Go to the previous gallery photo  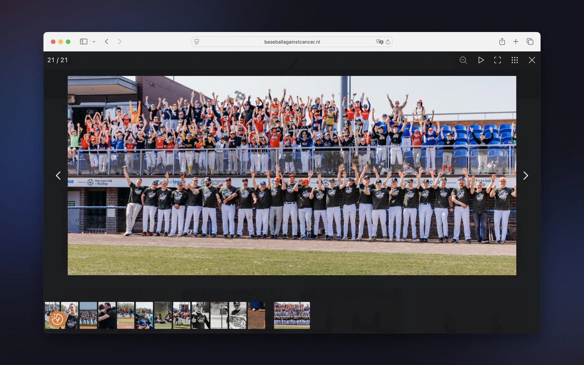click(x=58, y=176)
